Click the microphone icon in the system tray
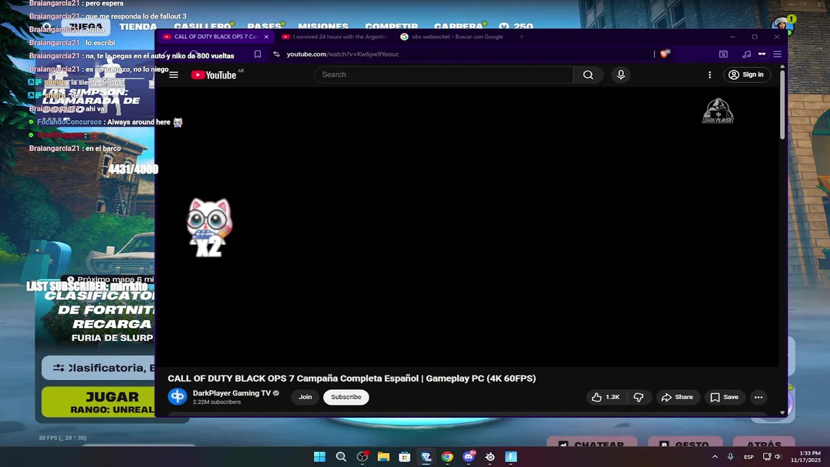This screenshot has width=830, height=467. (731, 457)
